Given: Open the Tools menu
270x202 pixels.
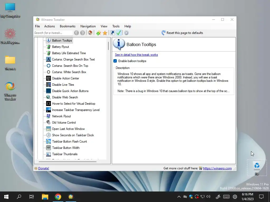Looking at the screenshot, I should coord(116,26).
